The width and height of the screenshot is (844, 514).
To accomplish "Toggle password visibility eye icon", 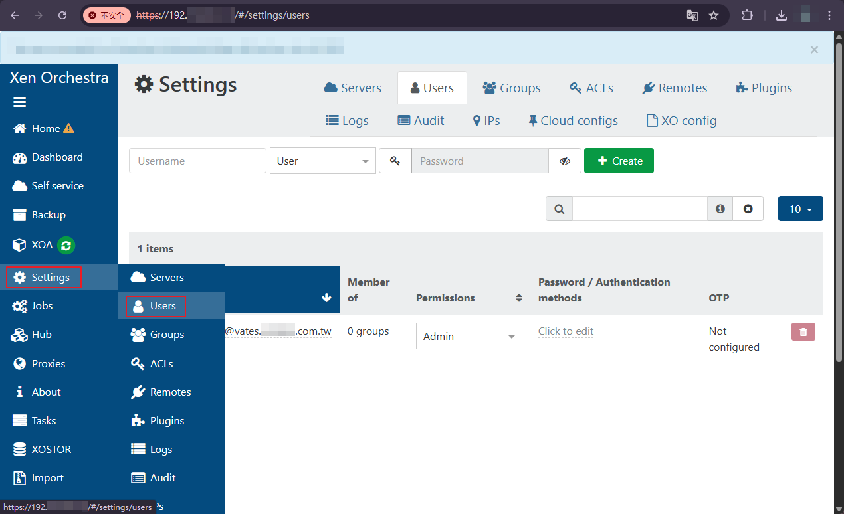I will click(565, 161).
